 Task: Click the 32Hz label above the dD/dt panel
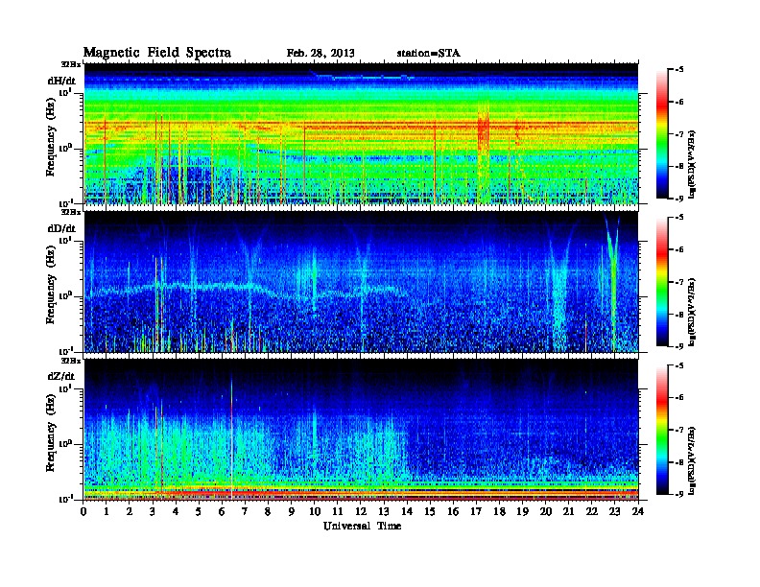pos(71,212)
